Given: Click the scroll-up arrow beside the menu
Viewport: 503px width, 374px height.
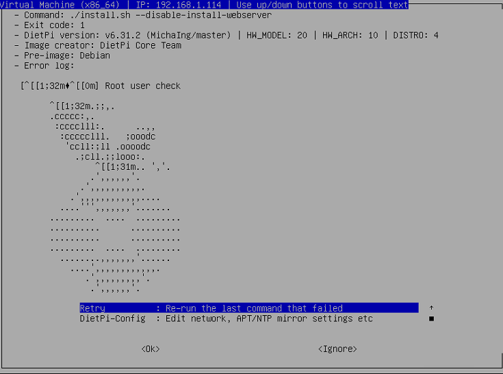Looking at the screenshot, I should tap(431, 308).
